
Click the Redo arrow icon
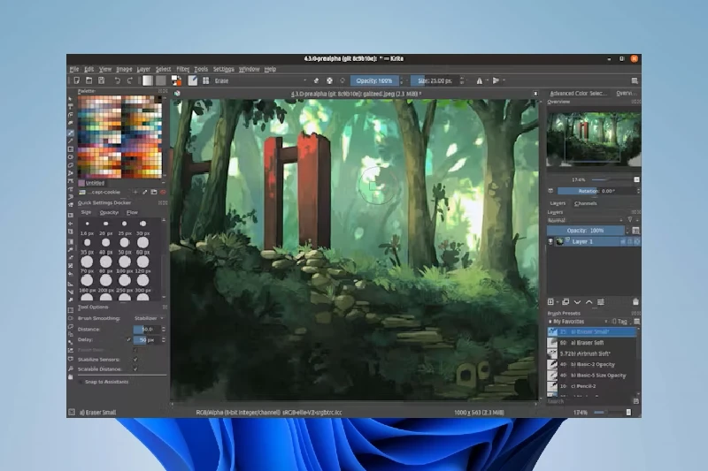129,80
